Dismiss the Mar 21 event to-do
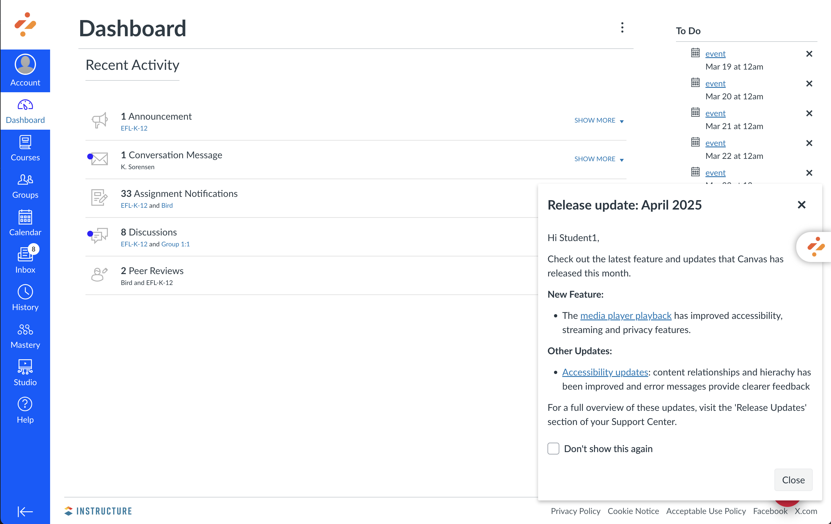The width and height of the screenshot is (831, 524). click(809, 113)
